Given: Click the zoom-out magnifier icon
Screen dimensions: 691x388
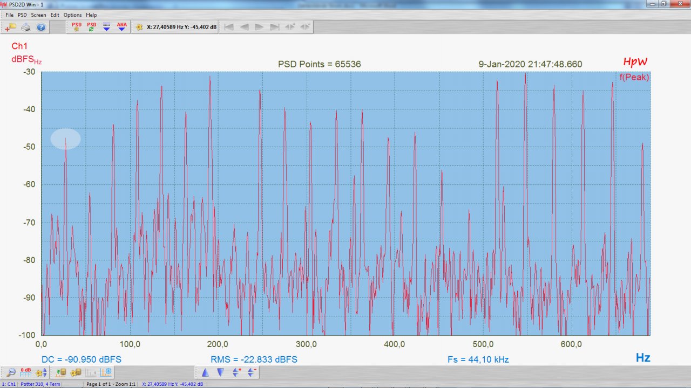Looking at the screenshot, I should (x=10, y=372).
